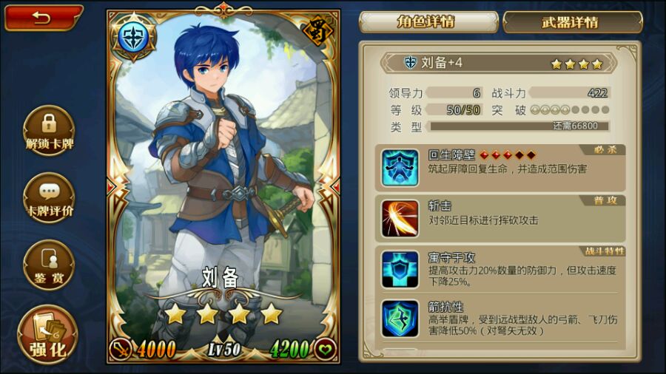Click the red back arrow button
Viewport: 666px width, 374px height.
tap(42, 18)
